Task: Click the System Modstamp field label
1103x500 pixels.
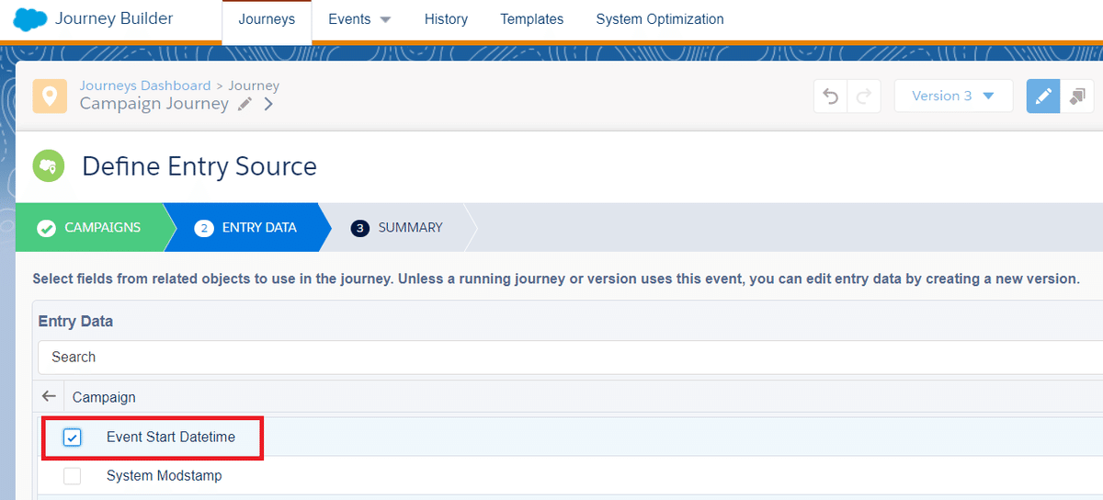Action: tap(165, 476)
